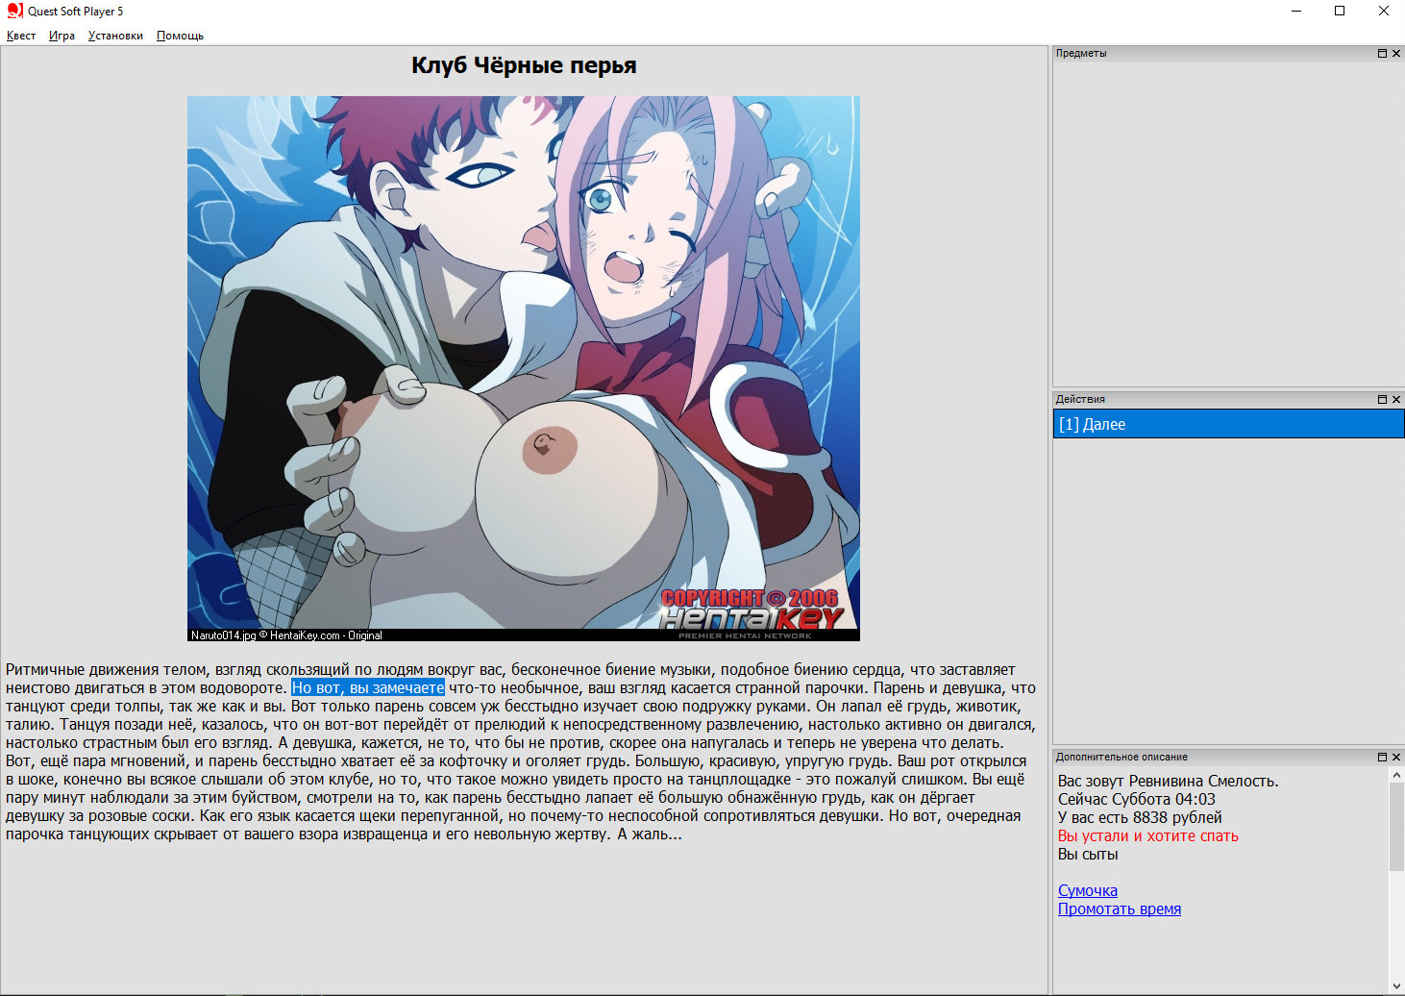Viewport: 1405px width, 996px height.
Task: Click the 'Клуб Чёрные перья' heading
Action: coord(524,65)
